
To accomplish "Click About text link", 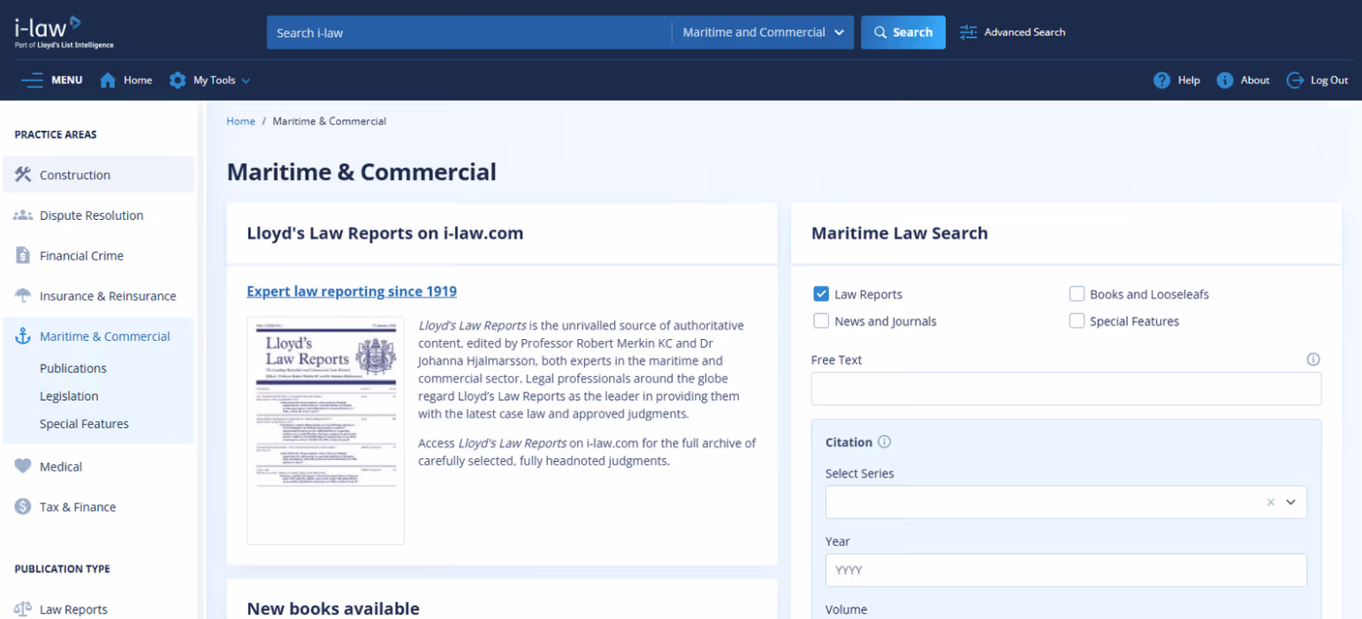I will tap(1255, 80).
